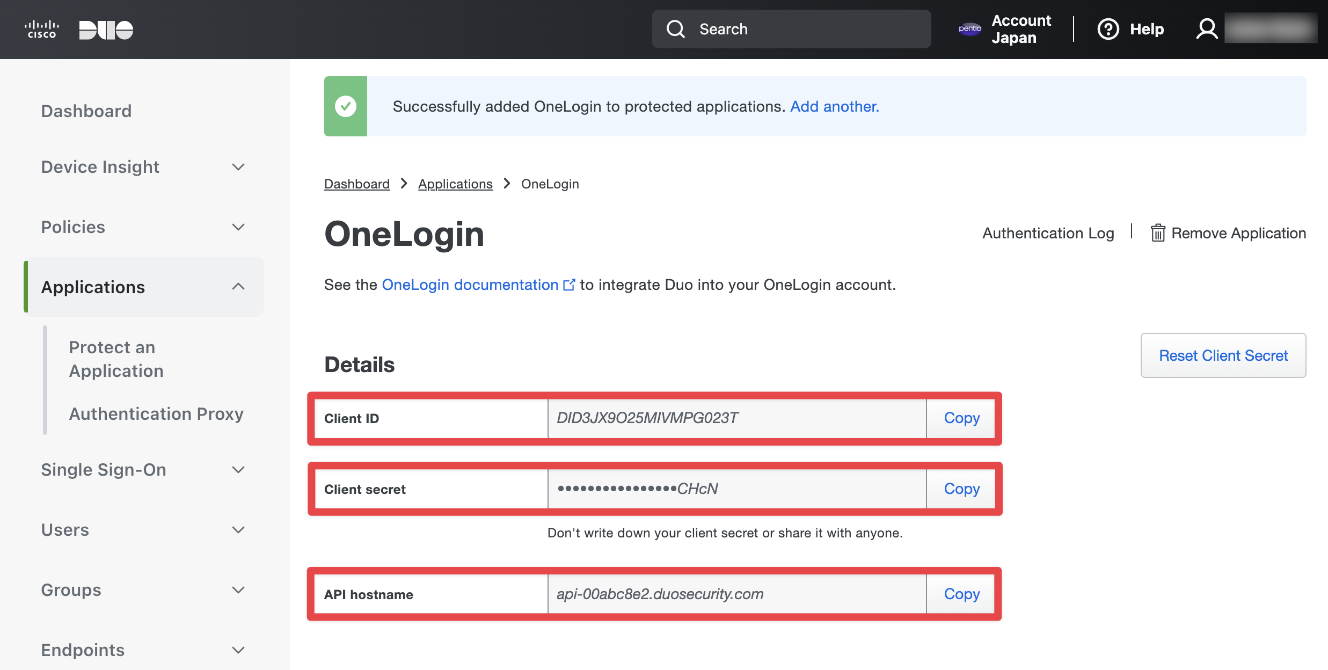
Task: Click the Client secret value field
Action: point(737,489)
